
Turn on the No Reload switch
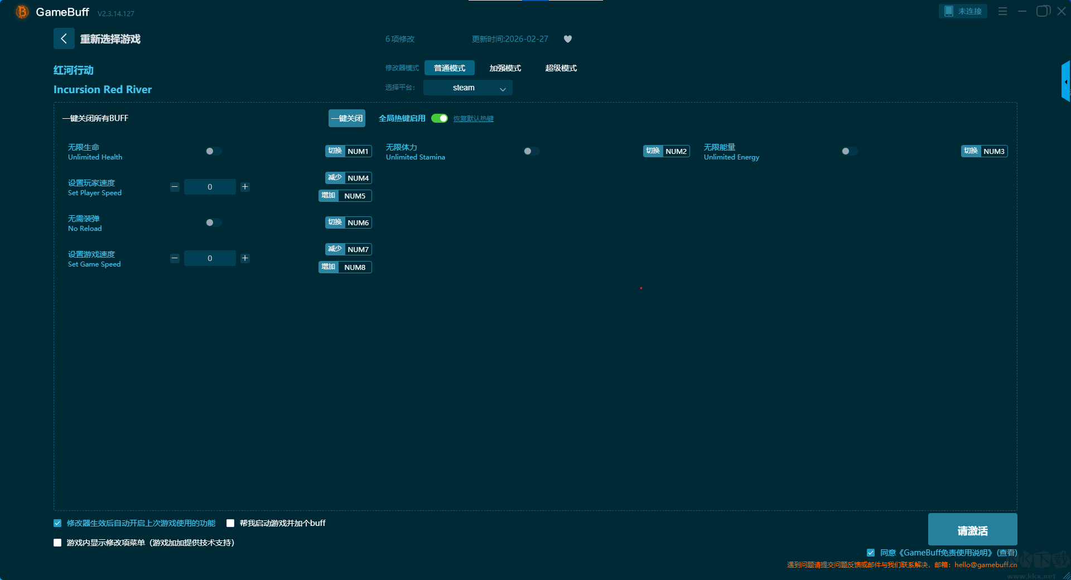click(x=213, y=223)
